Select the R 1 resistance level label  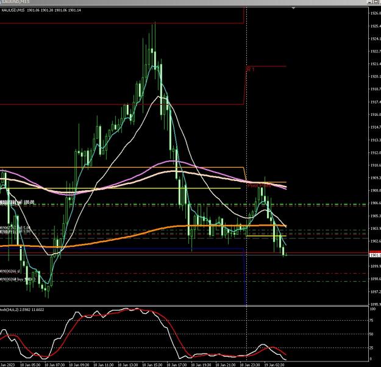251,69
